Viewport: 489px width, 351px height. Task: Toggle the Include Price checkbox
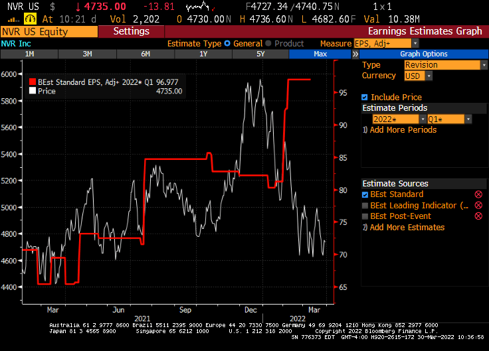point(365,98)
